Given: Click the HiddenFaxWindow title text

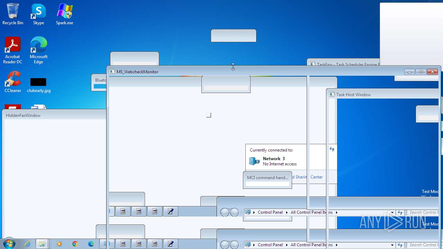Looking at the screenshot, I should coord(23,116).
